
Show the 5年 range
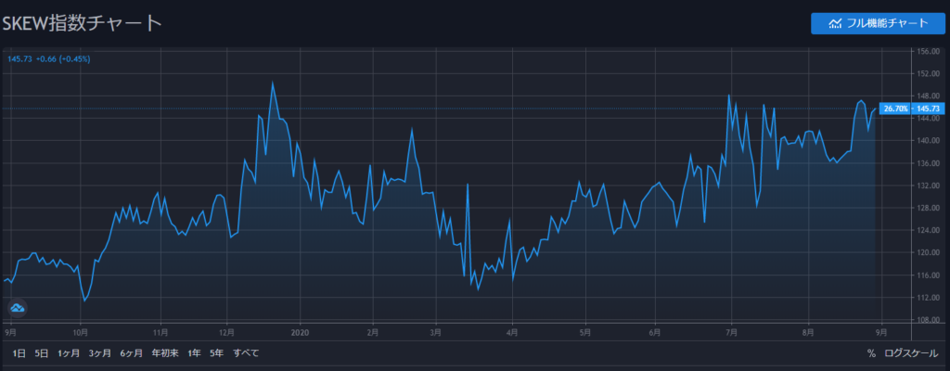tap(217, 352)
